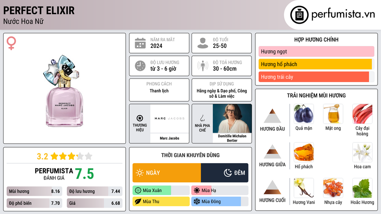Click the Hương ngọt accord bar
The image size is (381, 214).
click(x=316, y=51)
